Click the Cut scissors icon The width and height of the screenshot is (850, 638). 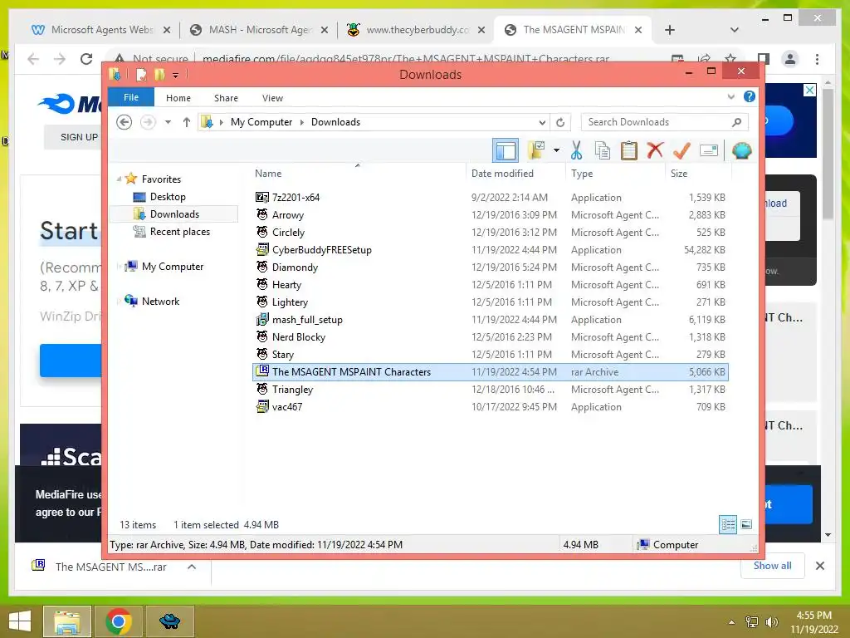pos(576,150)
